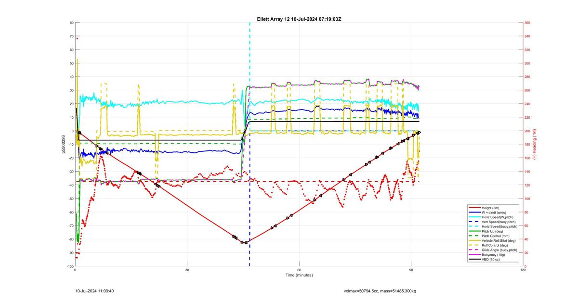
Task: Click the timestamp '10-Jul-2024 11:09:40'
Action: (94, 291)
